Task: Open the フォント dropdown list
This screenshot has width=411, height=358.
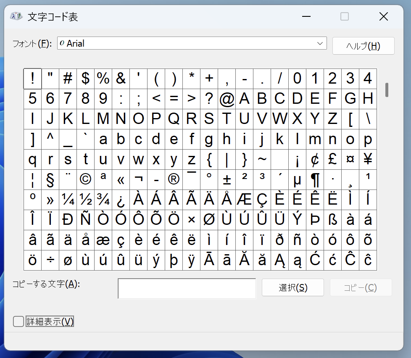Action: coord(321,43)
